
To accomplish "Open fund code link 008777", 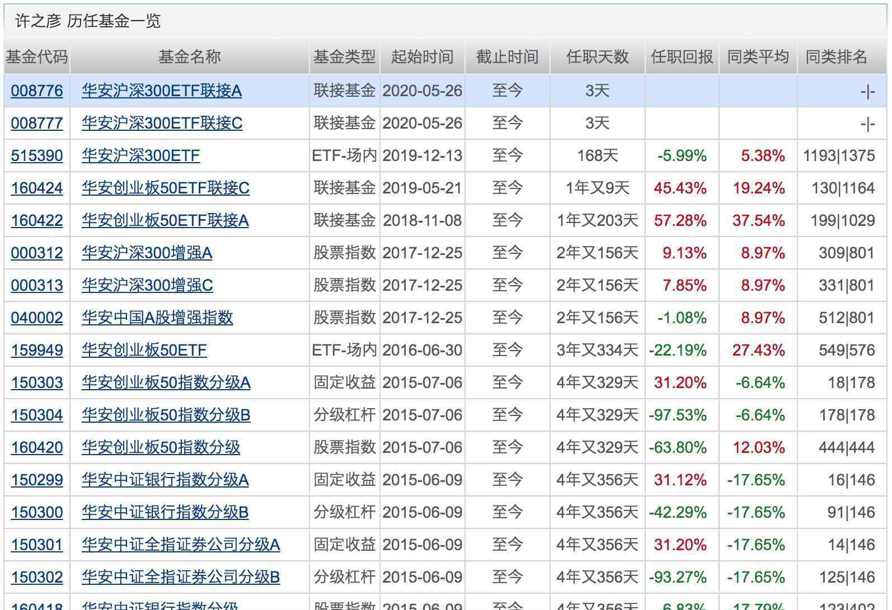I will pos(37,123).
